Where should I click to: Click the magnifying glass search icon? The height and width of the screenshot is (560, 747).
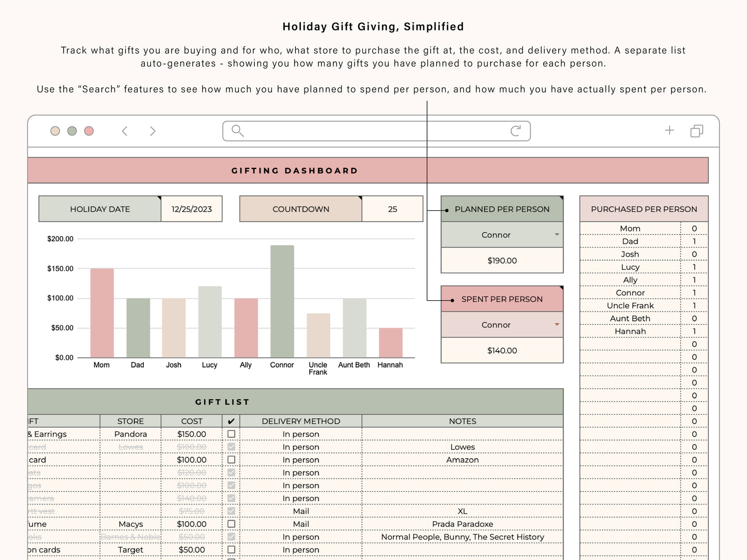click(x=237, y=131)
